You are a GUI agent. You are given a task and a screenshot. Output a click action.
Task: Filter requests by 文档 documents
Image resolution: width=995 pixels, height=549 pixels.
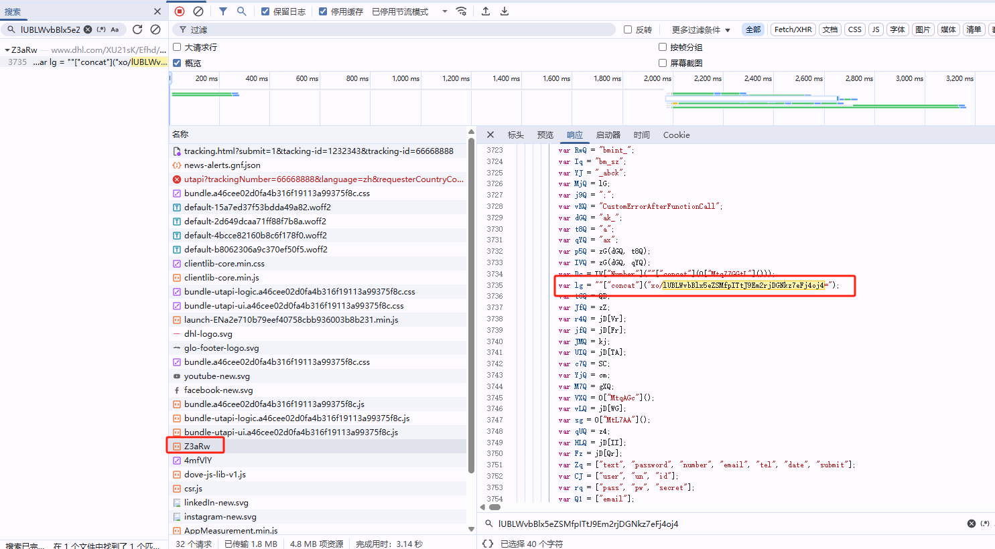tap(830, 29)
